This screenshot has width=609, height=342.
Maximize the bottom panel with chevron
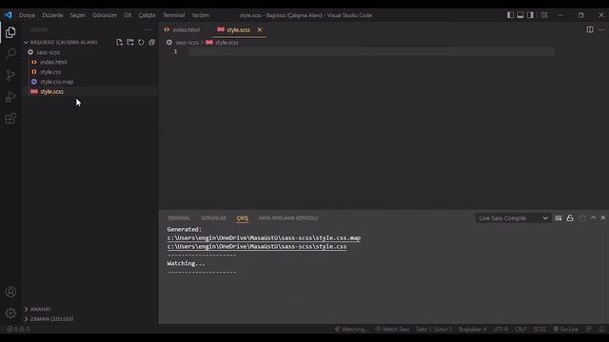pyautogui.click(x=593, y=218)
